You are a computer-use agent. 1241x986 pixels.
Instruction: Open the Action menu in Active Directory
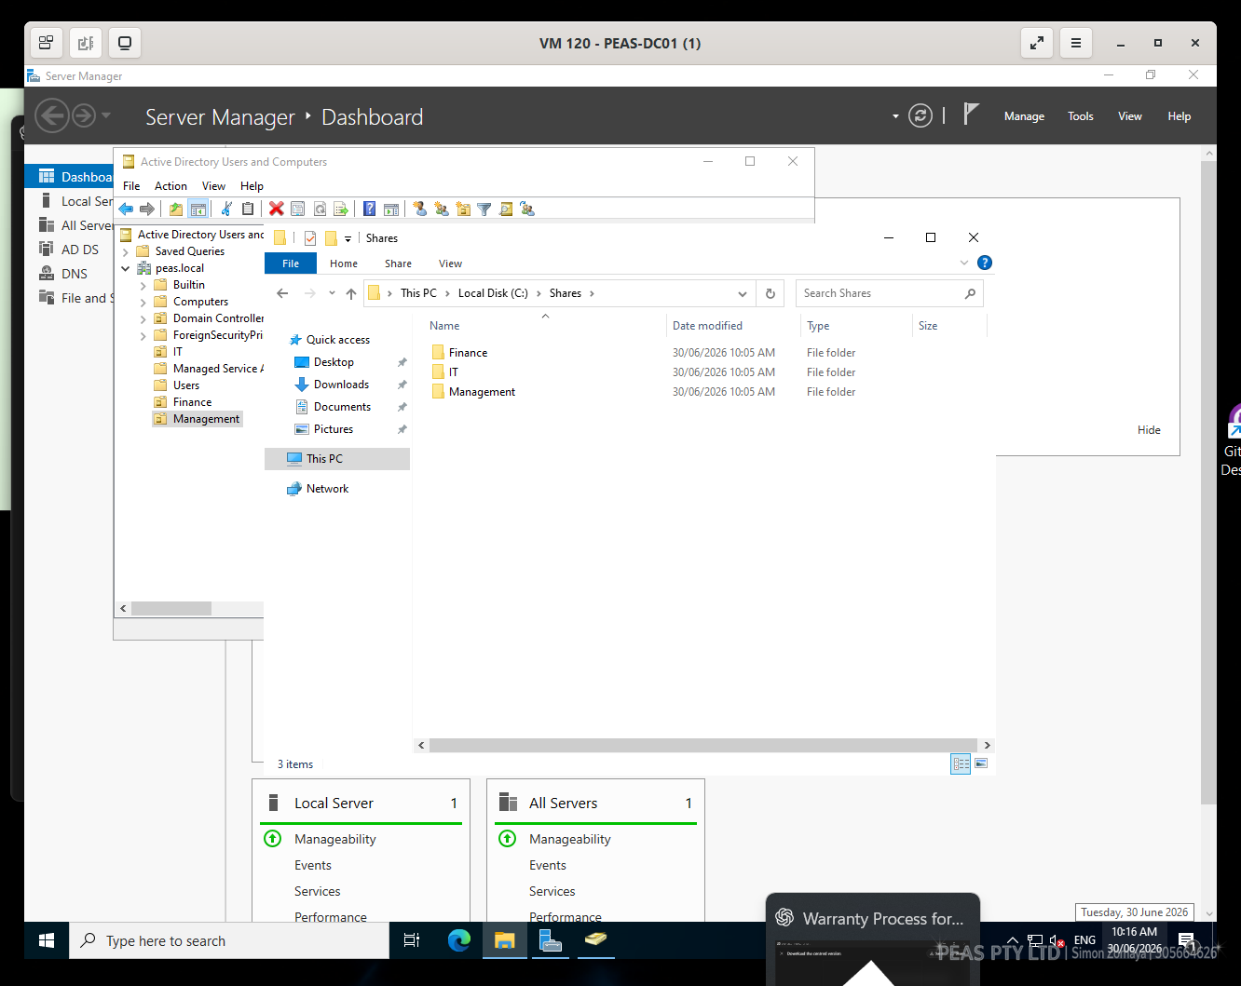(170, 186)
